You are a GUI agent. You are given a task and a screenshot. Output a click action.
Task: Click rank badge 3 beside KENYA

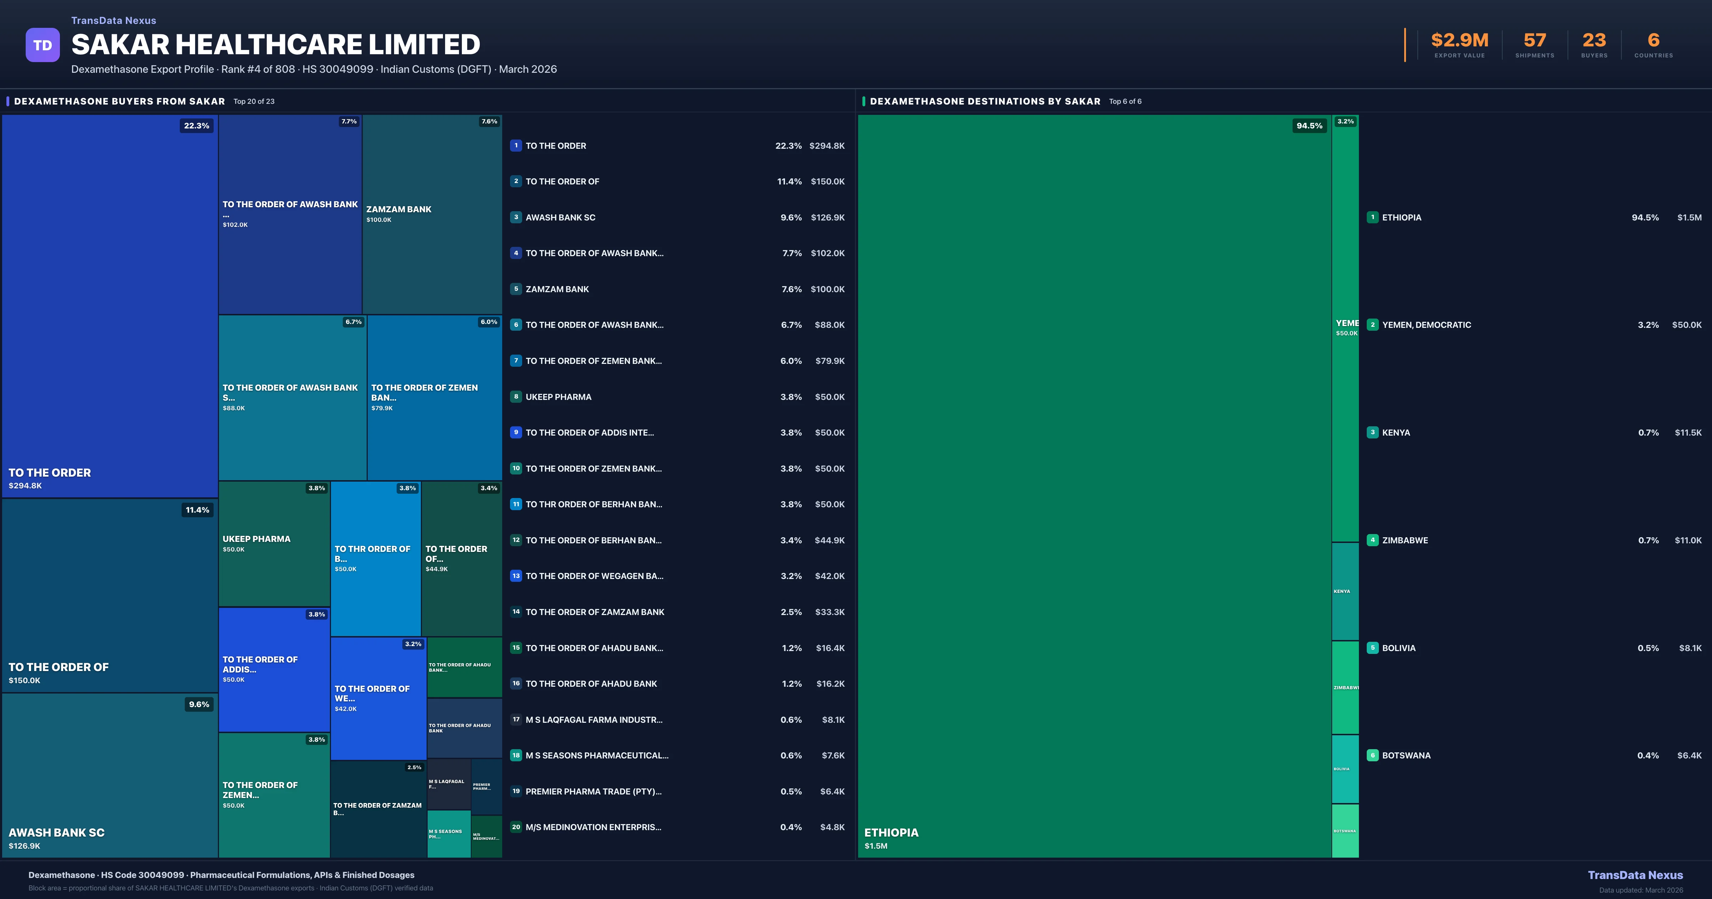[1372, 433]
